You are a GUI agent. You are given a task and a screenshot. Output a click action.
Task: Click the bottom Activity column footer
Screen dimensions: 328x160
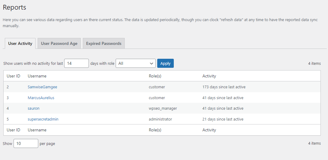coord(209,130)
